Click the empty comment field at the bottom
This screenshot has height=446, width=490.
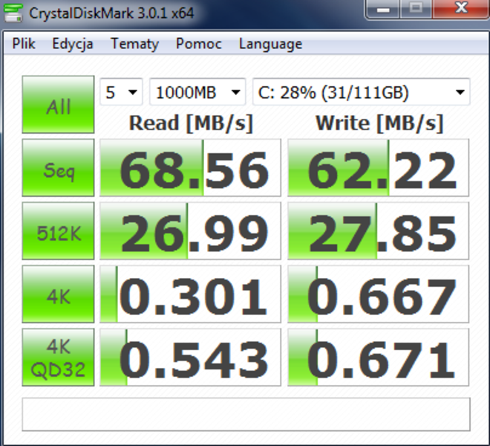pos(246,414)
